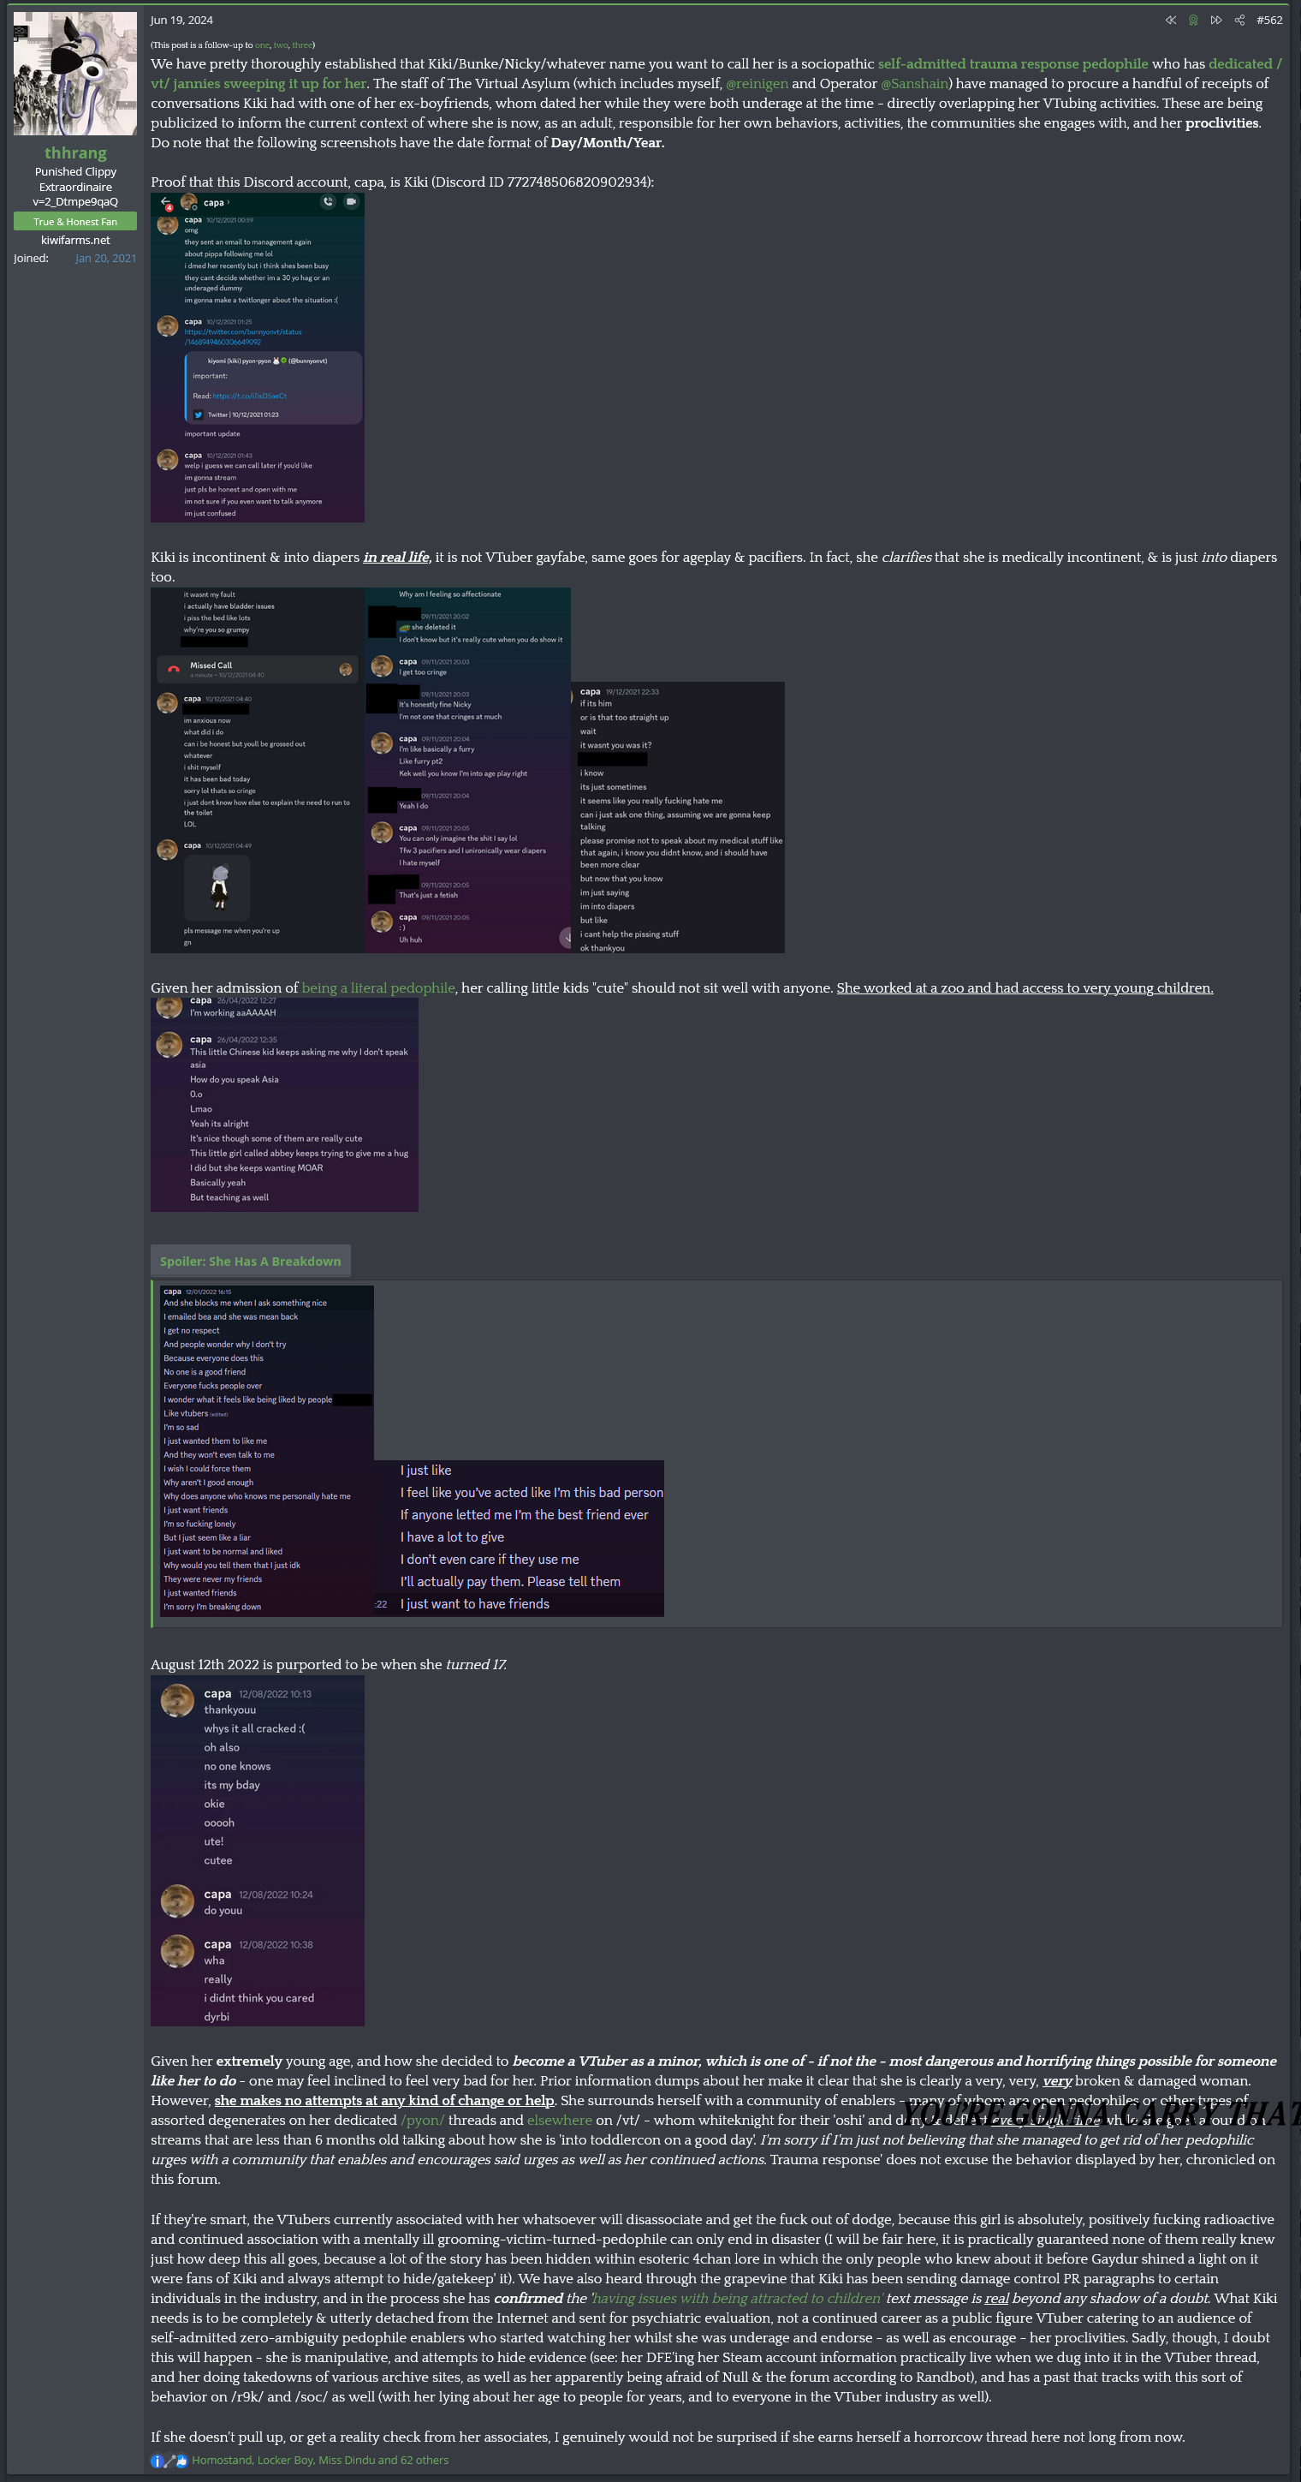Click the post date Jun 19, 2024
1301x2482 pixels.
coord(182,21)
